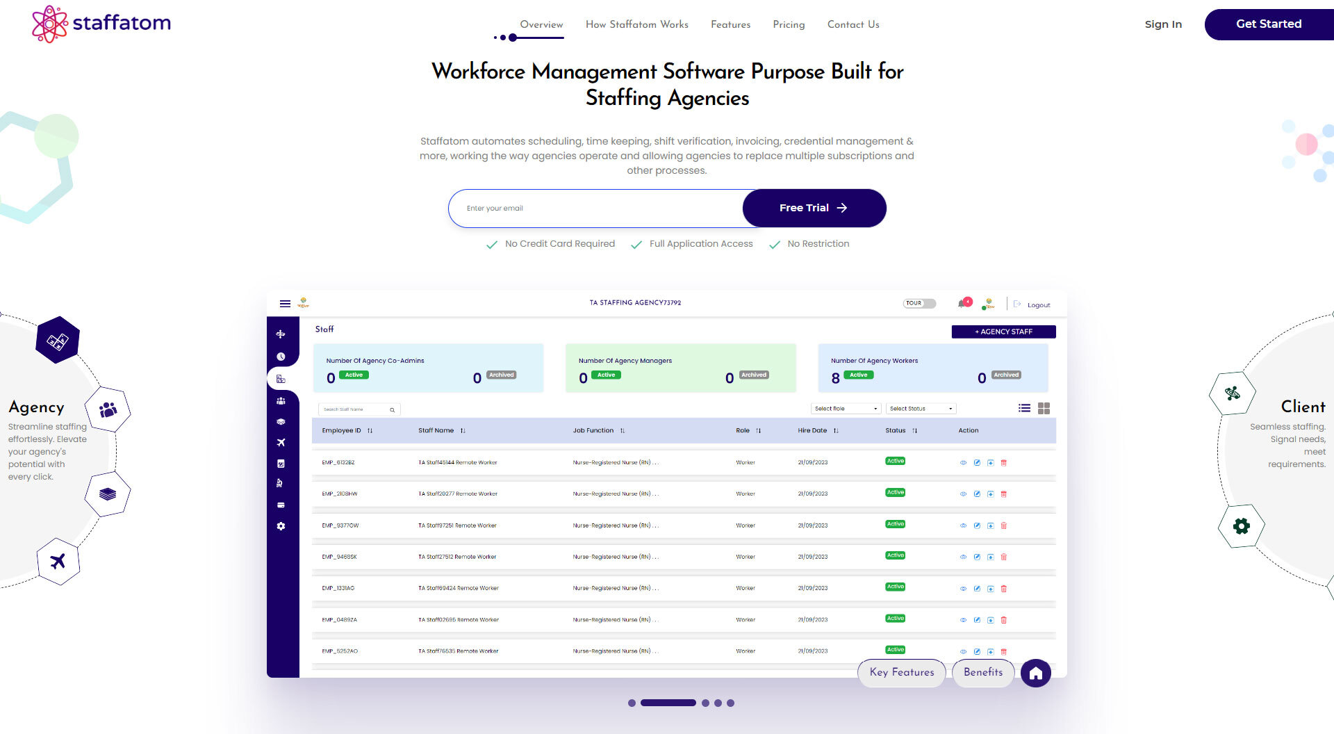Open the timekeeping clock icon in sidebar
The width and height of the screenshot is (1334, 734).
tap(281, 356)
